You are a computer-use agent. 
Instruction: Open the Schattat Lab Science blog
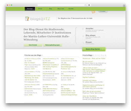click(x=90, y=80)
